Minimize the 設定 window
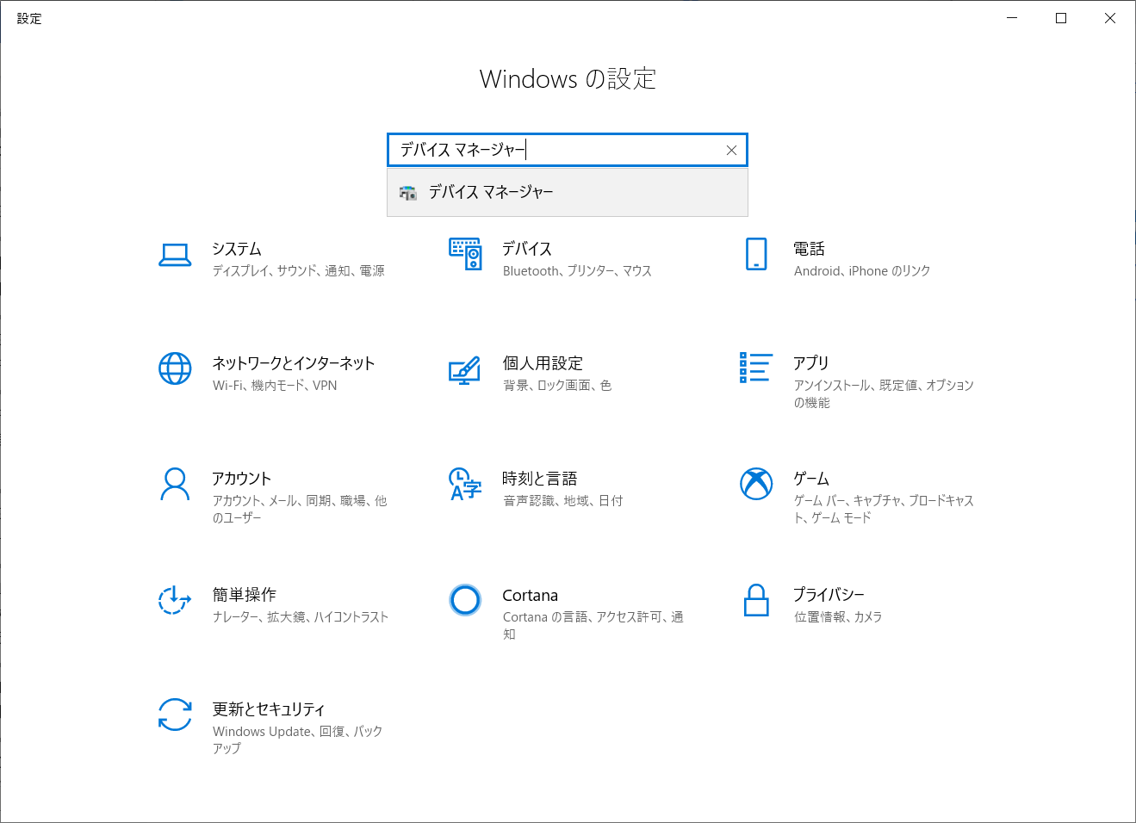The width and height of the screenshot is (1136, 823). tap(1012, 18)
